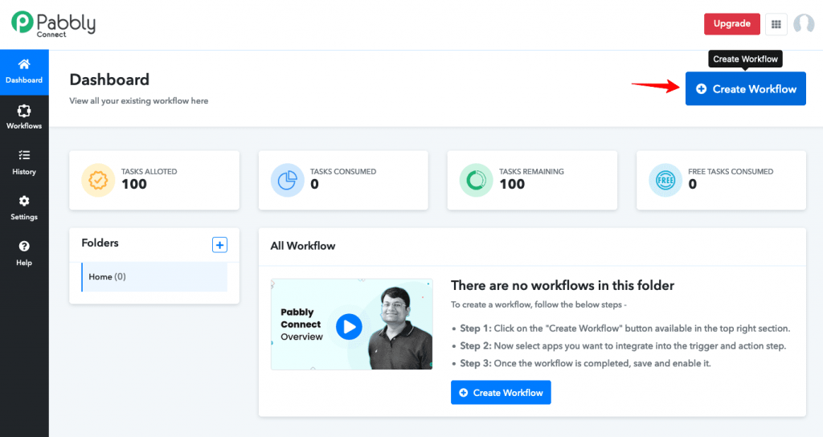Click the FREE TASKS CONSUMED label
Viewport: 823px width, 437px height.
(731, 172)
